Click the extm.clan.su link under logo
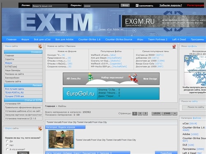This screenshot has width=206, height=154. pyautogui.click(x=57, y=32)
